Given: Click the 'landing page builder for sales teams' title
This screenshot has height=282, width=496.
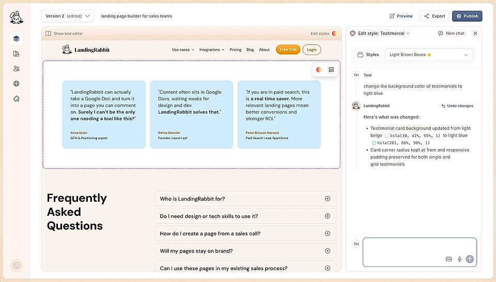Looking at the screenshot, I should [x=136, y=16].
